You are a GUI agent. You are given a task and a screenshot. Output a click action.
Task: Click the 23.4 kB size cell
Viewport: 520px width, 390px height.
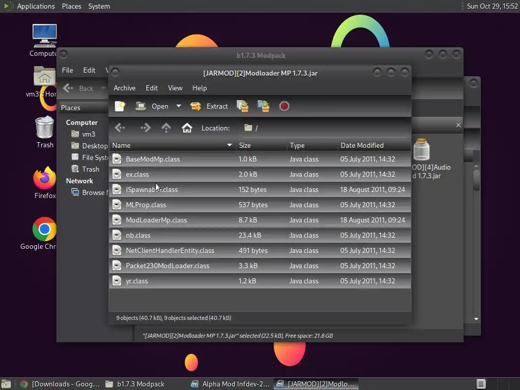[x=250, y=236]
